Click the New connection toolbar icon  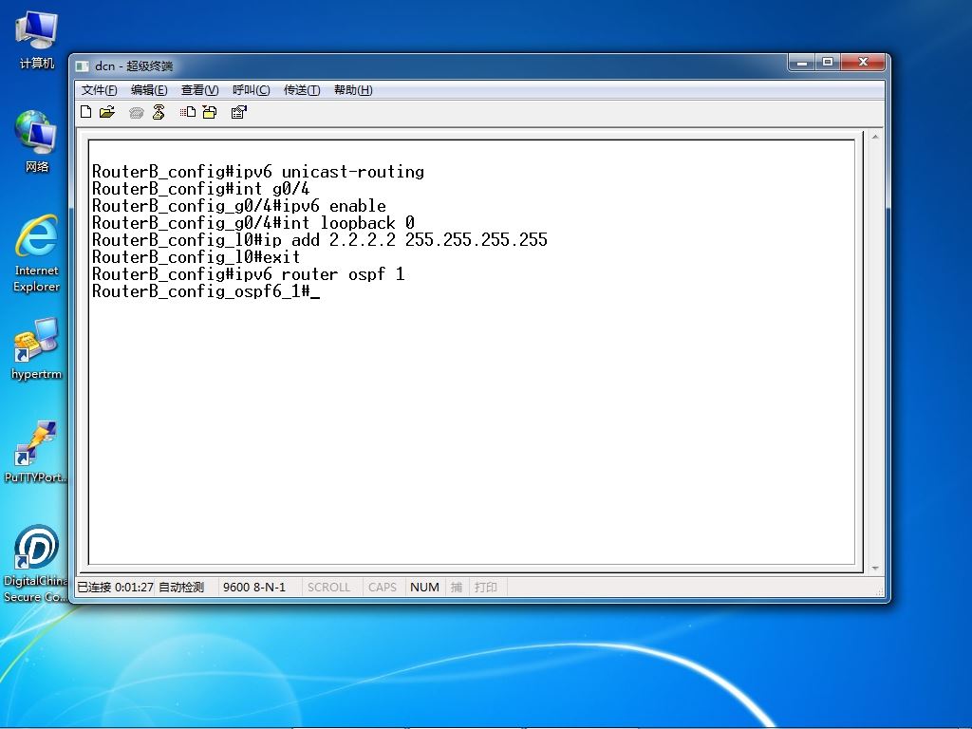[86, 112]
